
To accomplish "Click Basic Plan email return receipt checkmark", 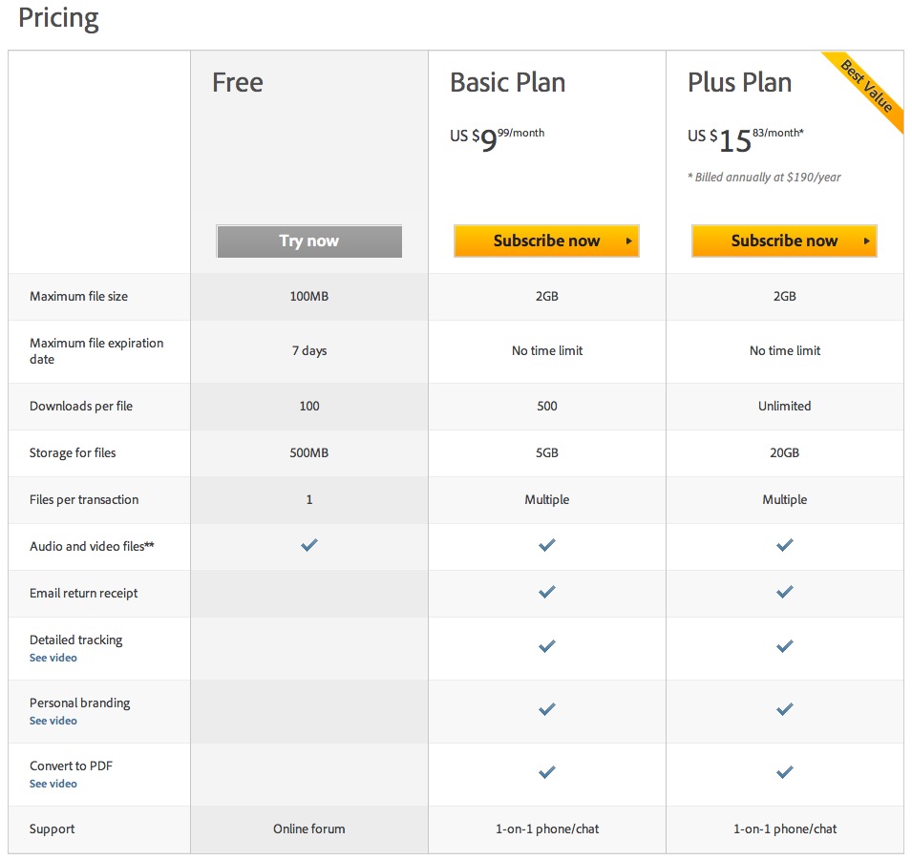I will [546, 592].
